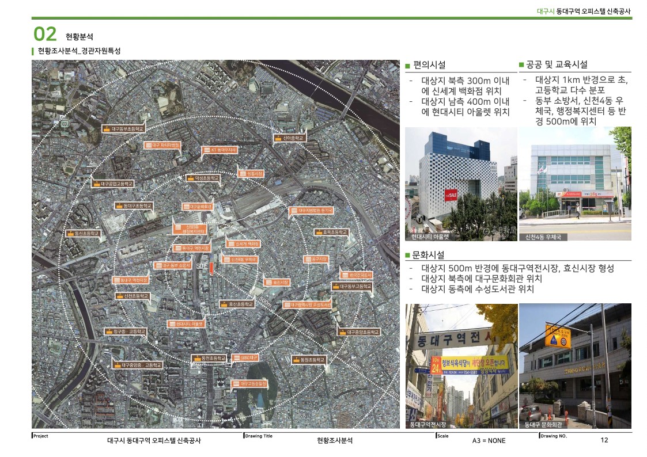Click the 한국전력공사 map label
The height and width of the screenshot is (457, 647).
356,275
